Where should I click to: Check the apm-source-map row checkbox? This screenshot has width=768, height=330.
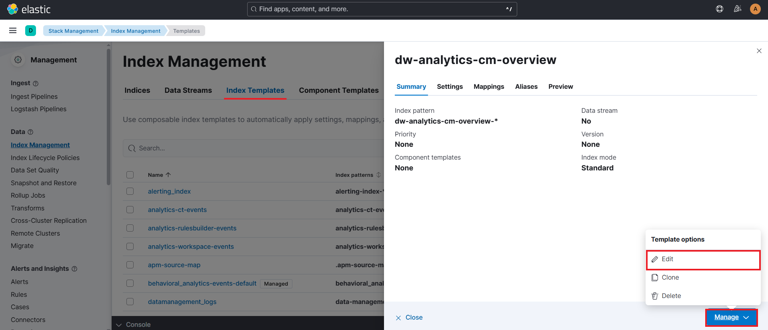130,265
